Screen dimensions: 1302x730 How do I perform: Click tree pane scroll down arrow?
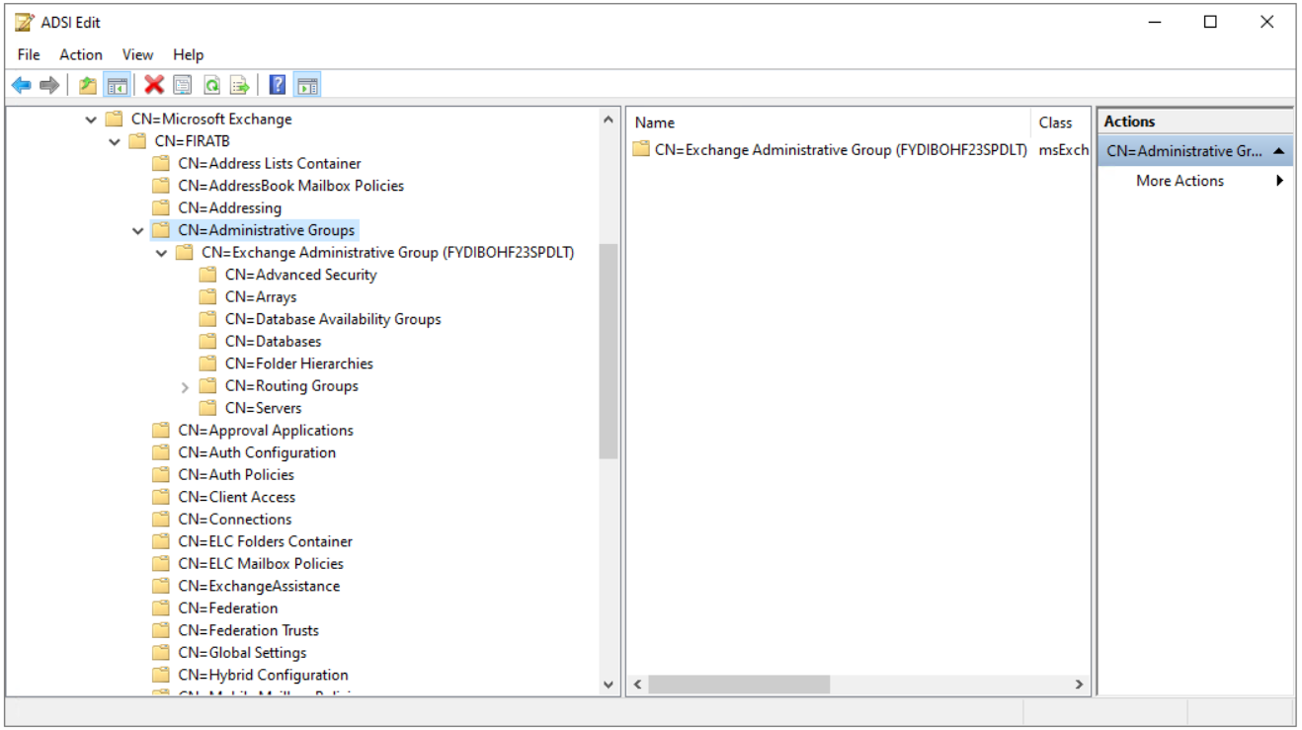coord(609,685)
